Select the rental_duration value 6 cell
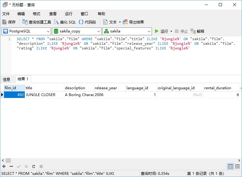Screen dimensions: 242x177 (x=222, y=95)
